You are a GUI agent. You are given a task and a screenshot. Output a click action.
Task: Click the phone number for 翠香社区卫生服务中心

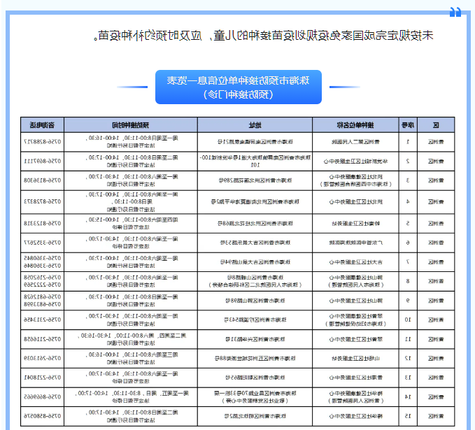(x=42, y=339)
